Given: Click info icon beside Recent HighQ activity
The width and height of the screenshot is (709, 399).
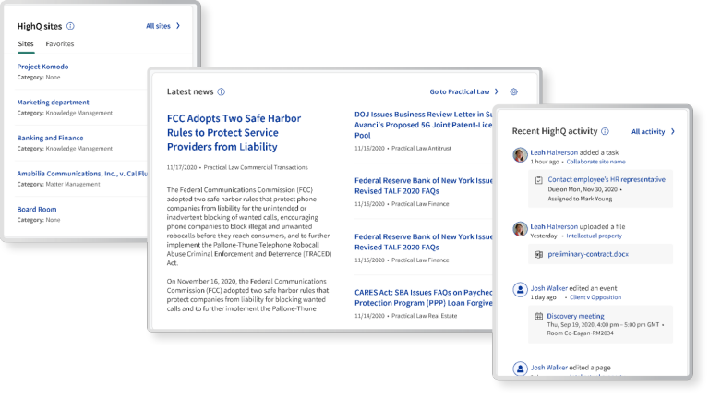Looking at the screenshot, I should (606, 132).
